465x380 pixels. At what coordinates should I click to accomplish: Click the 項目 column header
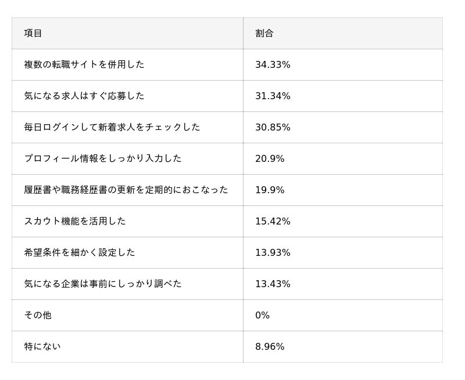click(33, 34)
